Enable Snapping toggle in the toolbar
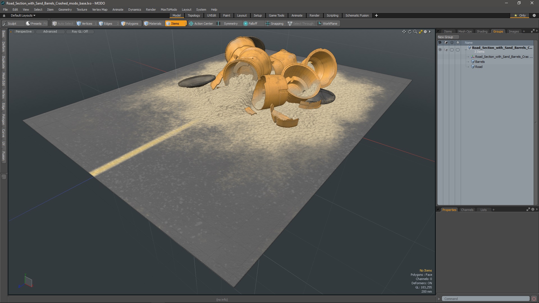Image resolution: width=539 pixels, height=303 pixels. tap(274, 24)
